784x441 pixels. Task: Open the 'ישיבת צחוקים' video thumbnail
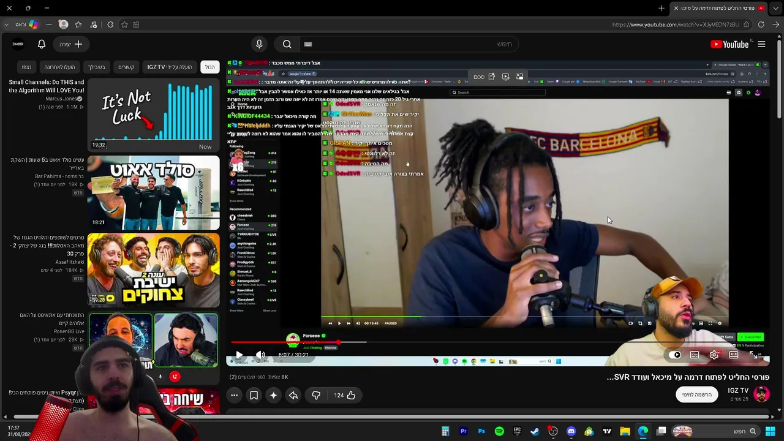153,270
